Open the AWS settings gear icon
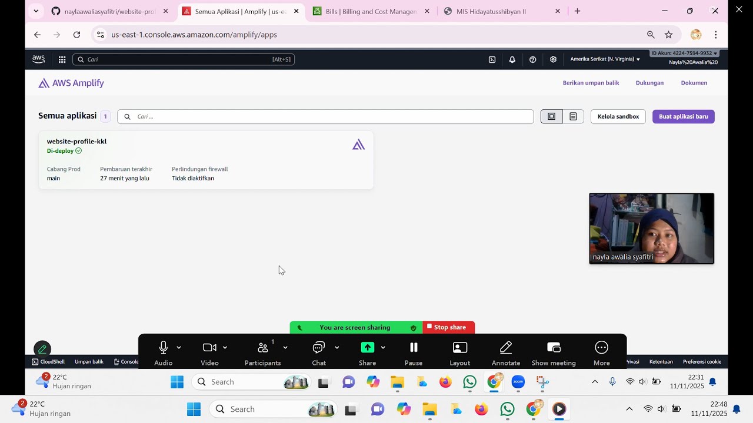 (554, 59)
